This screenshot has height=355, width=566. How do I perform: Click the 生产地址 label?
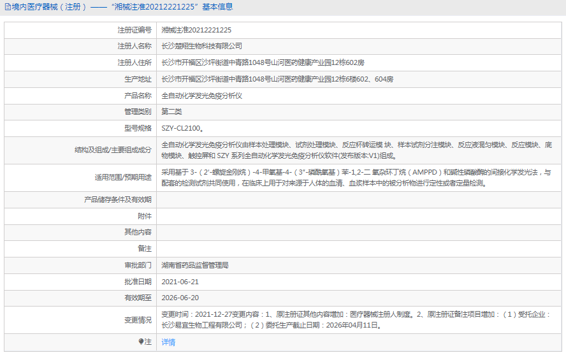[x=138, y=79]
